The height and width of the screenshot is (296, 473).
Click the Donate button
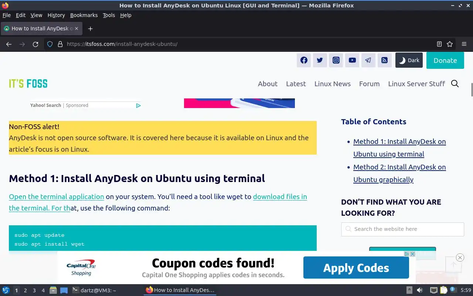pyautogui.click(x=445, y=60)
